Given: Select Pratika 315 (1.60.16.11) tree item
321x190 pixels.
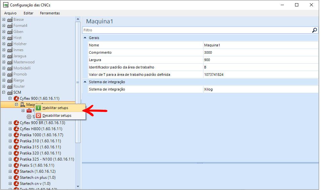Looking at the screenshot, I should click(x=40, y=147).
